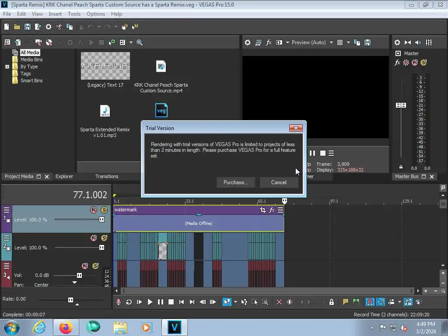Click the New project icon

coord(7,27)
